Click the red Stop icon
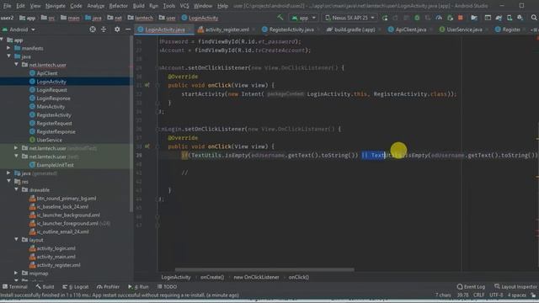Image resolution: width=539 pixels, height=303 pixels. [461, 18]
